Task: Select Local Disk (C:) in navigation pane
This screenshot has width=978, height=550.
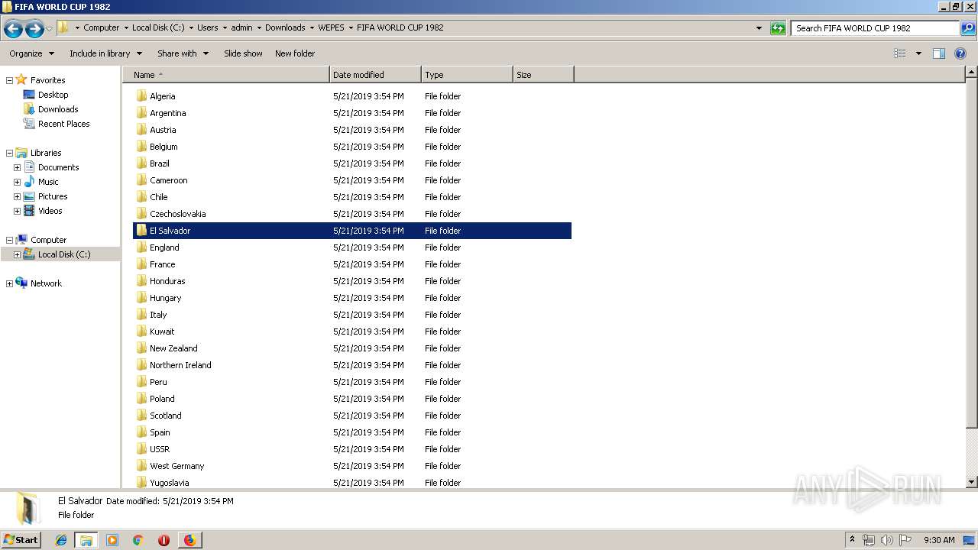Action: pyautogui.click(x=64, y=254)
